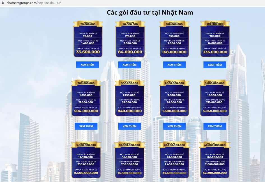
Task: Select the 1.000.000.000 investment package card
Action: (174, 98)
